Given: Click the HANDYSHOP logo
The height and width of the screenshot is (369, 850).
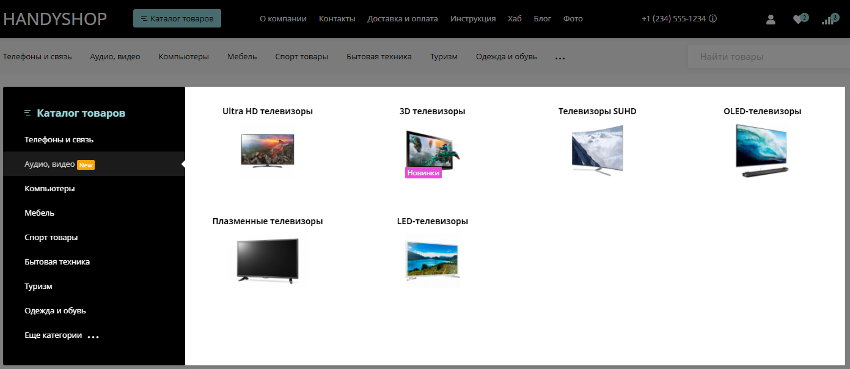Looking at the screenshot, I should pos(55,19).
